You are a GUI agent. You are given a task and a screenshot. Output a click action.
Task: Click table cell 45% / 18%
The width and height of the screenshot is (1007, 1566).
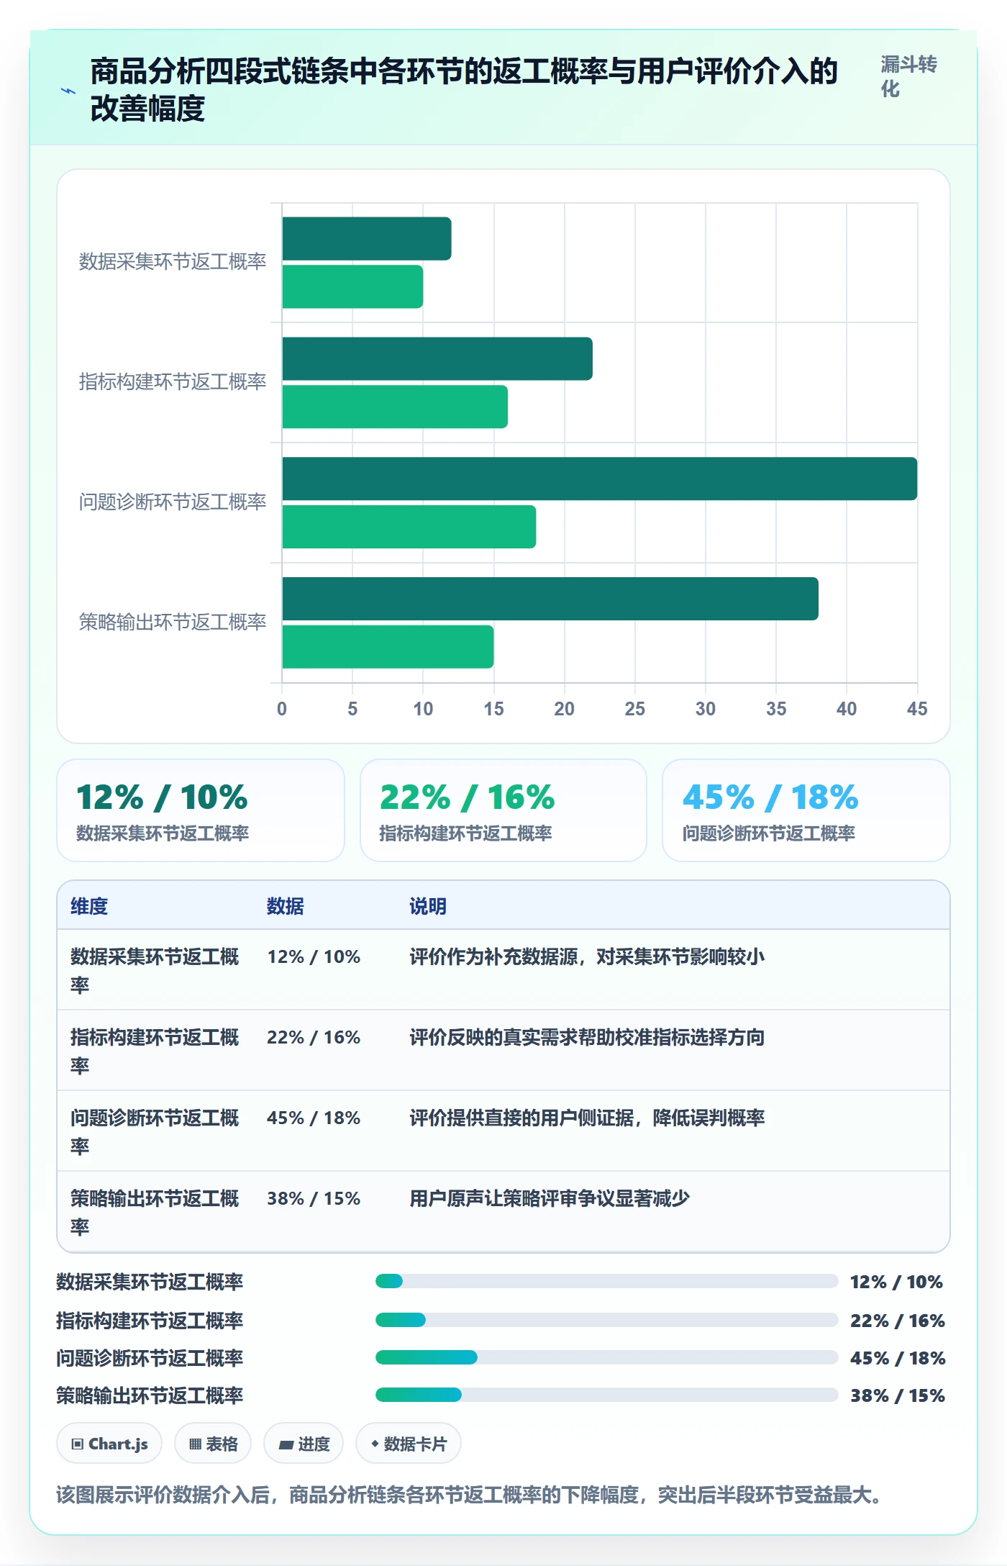click(314, 1118)
